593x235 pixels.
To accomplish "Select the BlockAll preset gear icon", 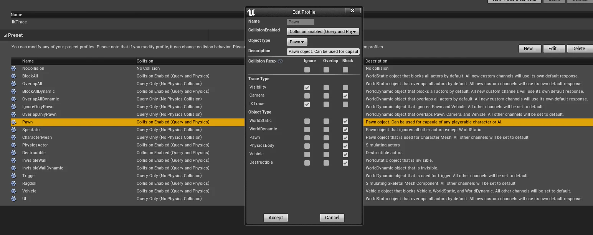I will click(x=13, y=76).
